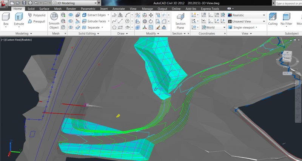Open the Annotate ribbon tab
The image size is (302, 161).
[x=119, y=8]
